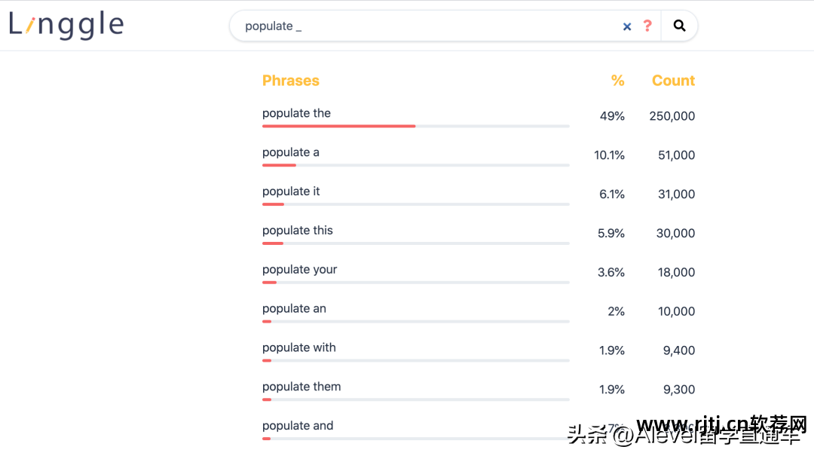The height and width of the screenshot is (459, 814).
Task: Open results for 'populate it'
Action: point(290,191)
